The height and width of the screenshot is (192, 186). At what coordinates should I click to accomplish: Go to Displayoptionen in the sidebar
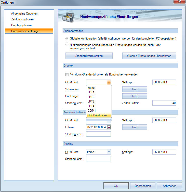click(21, 25)
